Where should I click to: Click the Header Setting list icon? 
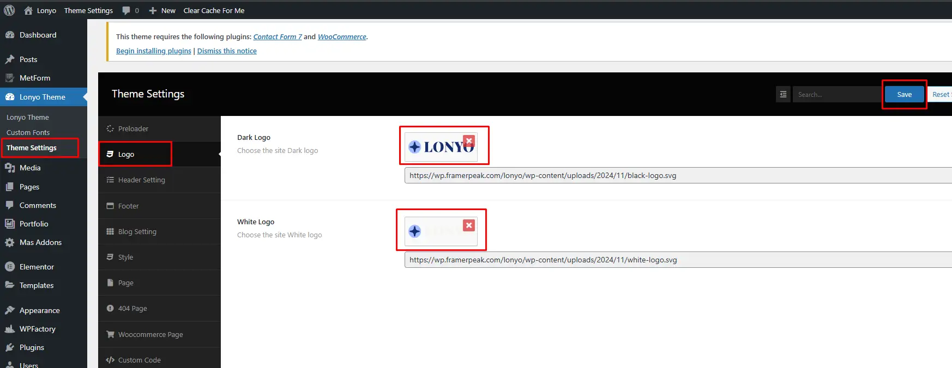click(110, 180)
